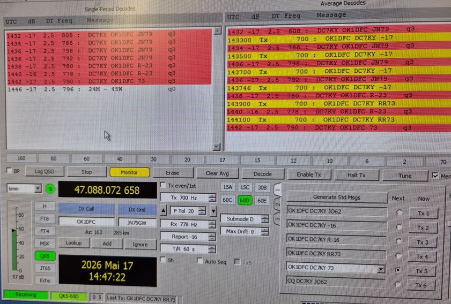This screenshot has width=451, height=304.
Task: Open the Tx 5 message dropdown arrow
Action: pos(381,269)
